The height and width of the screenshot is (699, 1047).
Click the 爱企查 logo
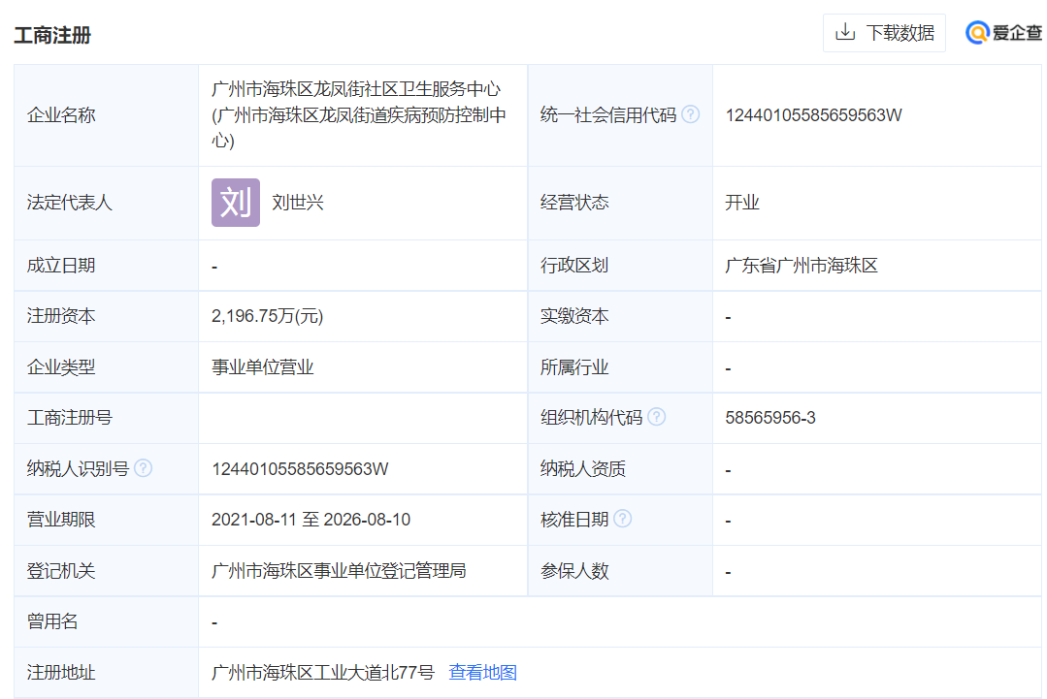[x=1003, y=33]
